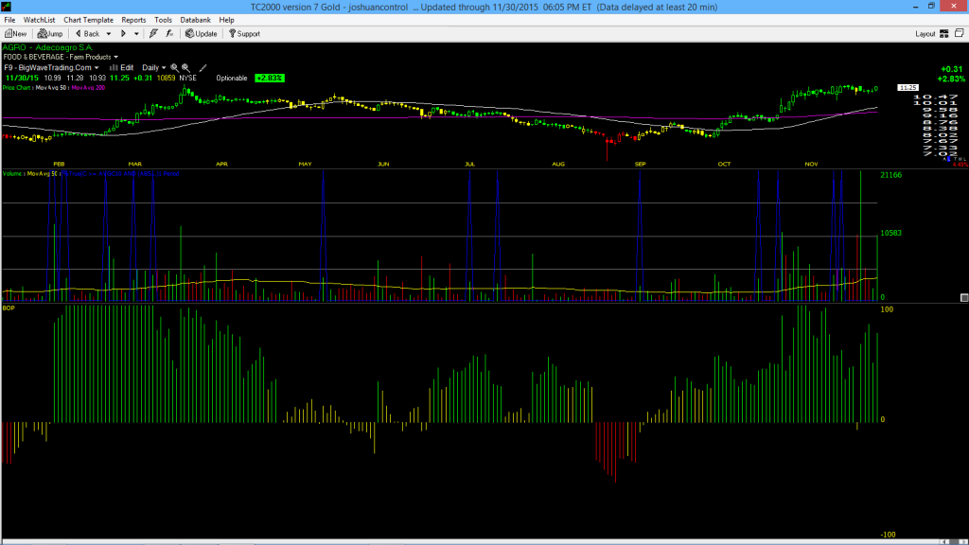This screenshot has width=969, height=545.
Task: Click the Update button
Action: click(202, 33)
